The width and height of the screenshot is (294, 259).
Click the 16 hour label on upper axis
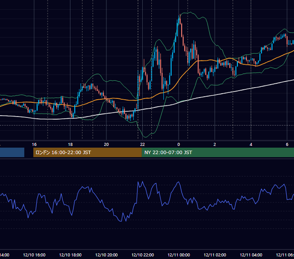coord(34,145)
